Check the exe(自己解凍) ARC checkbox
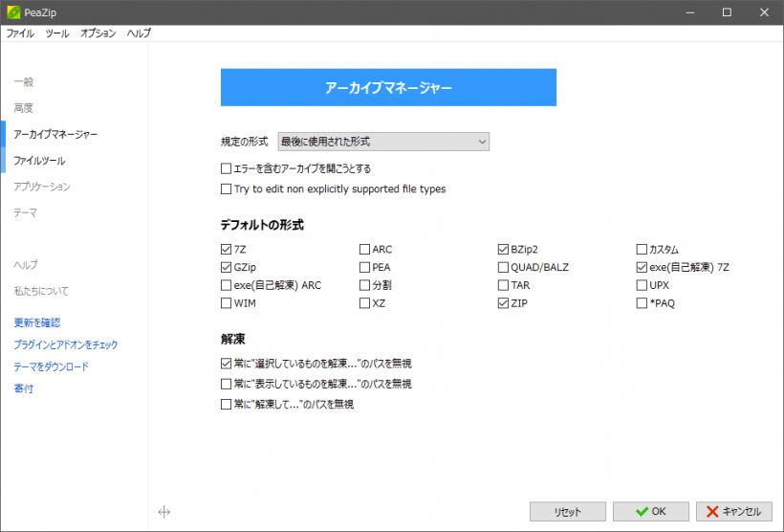Viewport: 784px width, 532px height. click(226, 285)
